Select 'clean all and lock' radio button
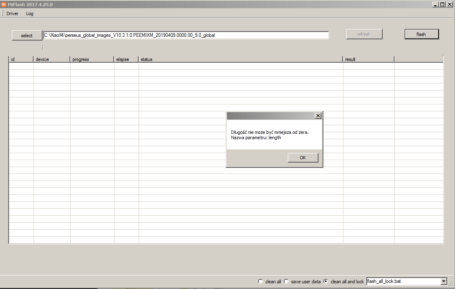Image resolution: width=455 pixels, height=289 pixels. [x=326, y=281]
